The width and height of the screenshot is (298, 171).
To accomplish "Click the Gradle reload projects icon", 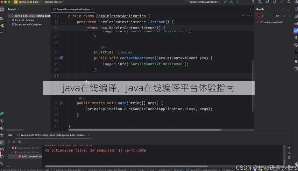I will (x=258, y=16).
